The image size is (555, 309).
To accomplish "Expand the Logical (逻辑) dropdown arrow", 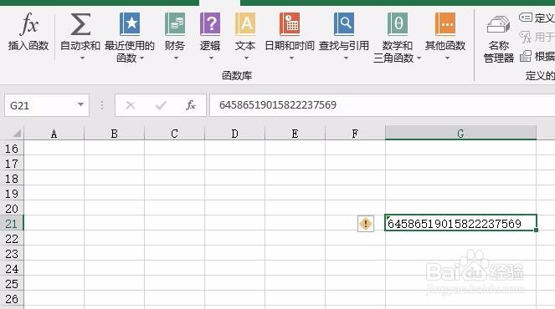I will [211, 58].
